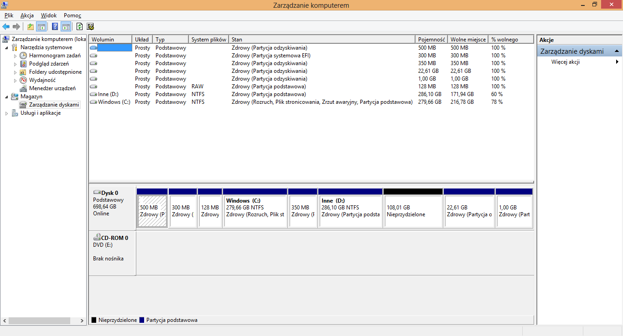Toggle the Show/Hide Action Pane button
Screen dimensions: 623x336
pos(66,26)
